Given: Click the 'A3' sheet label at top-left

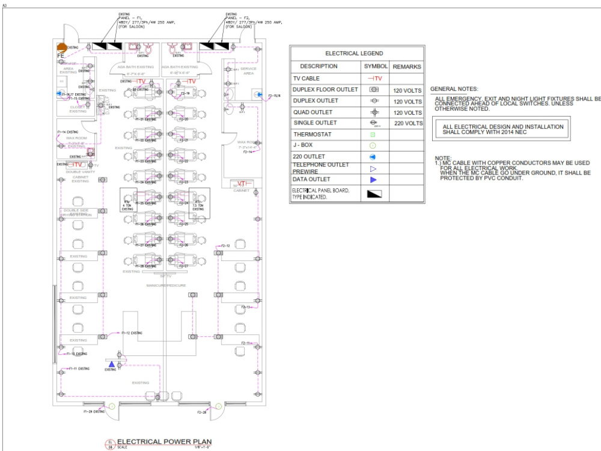Looking at the screenshot, I should tap(5, 6).
